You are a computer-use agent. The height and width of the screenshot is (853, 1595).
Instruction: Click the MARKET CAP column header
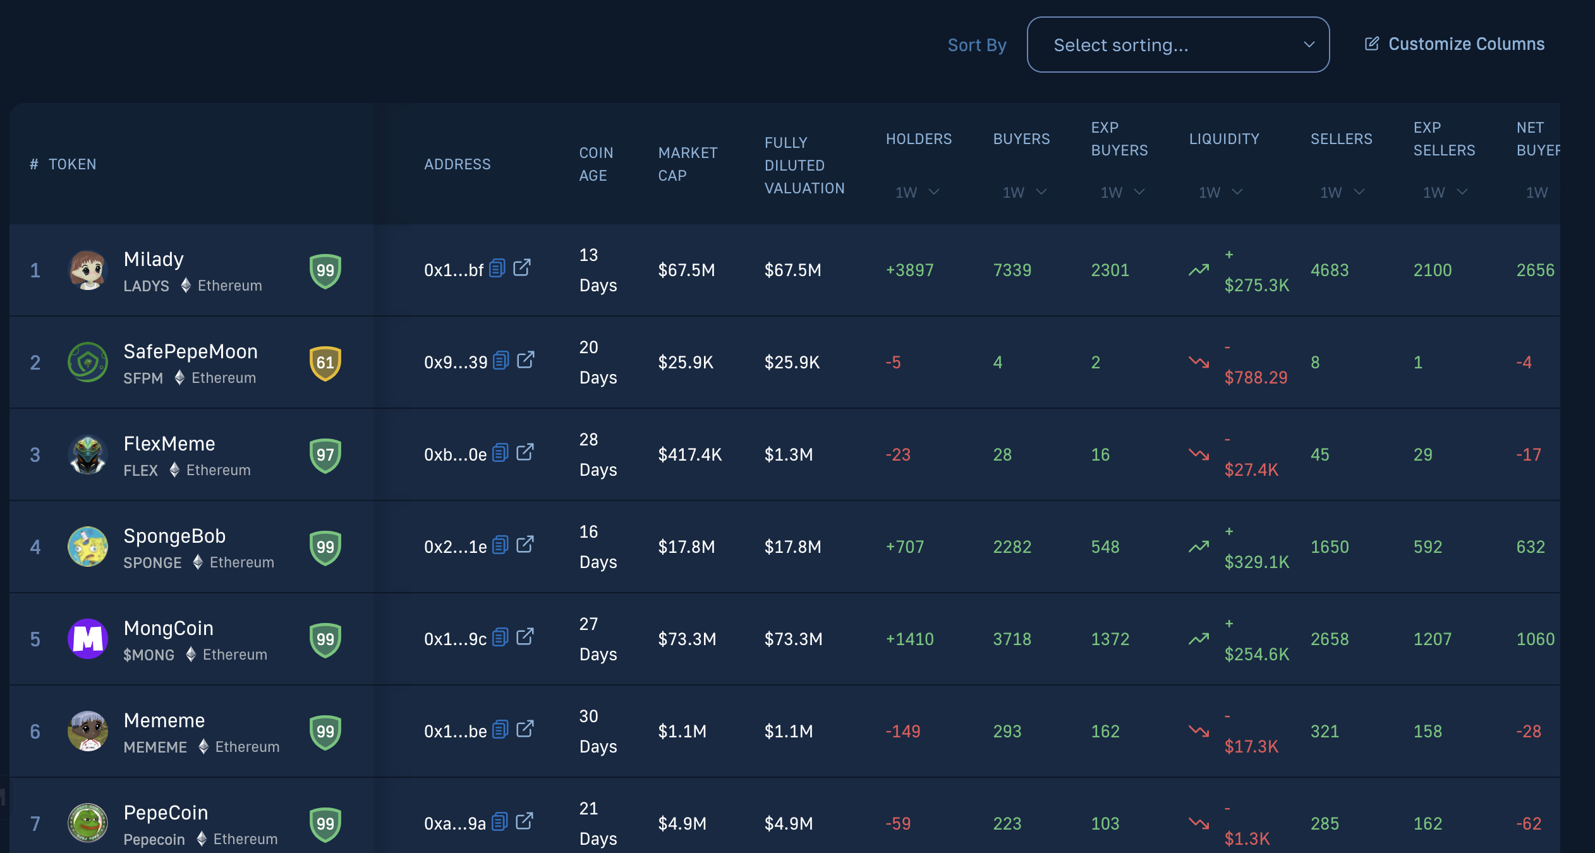point(688,164)
